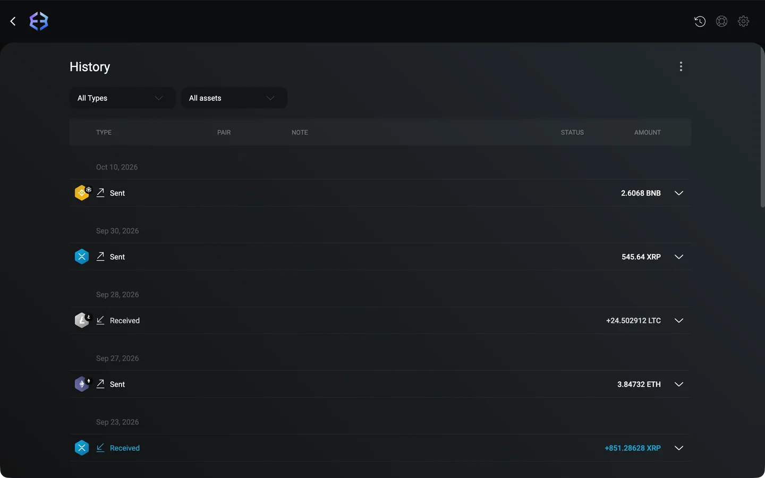Click the vertical scrollbar thumb
Screen dimensions: 765x478
(x=762, y=126)
